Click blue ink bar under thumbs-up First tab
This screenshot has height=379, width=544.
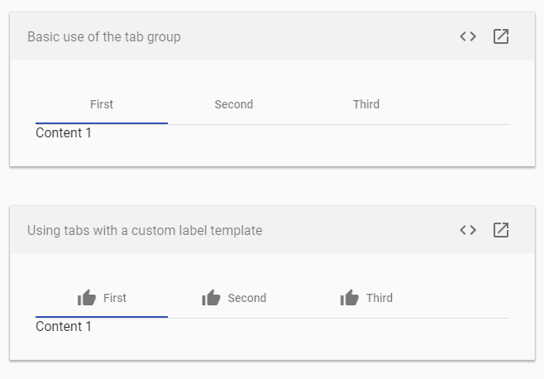(x=102, y=316)
